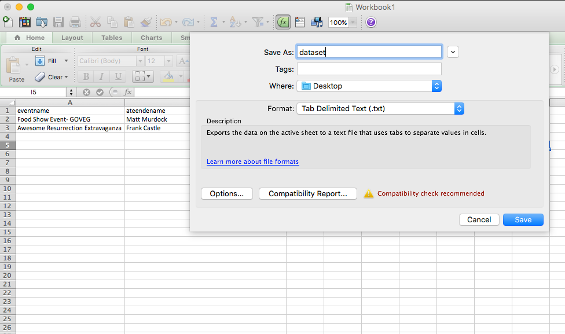Open the borders dropdown button
Image resolution: width=565 pixels, height=334 pixels.
pyautogui.click(x=143, y=76)
